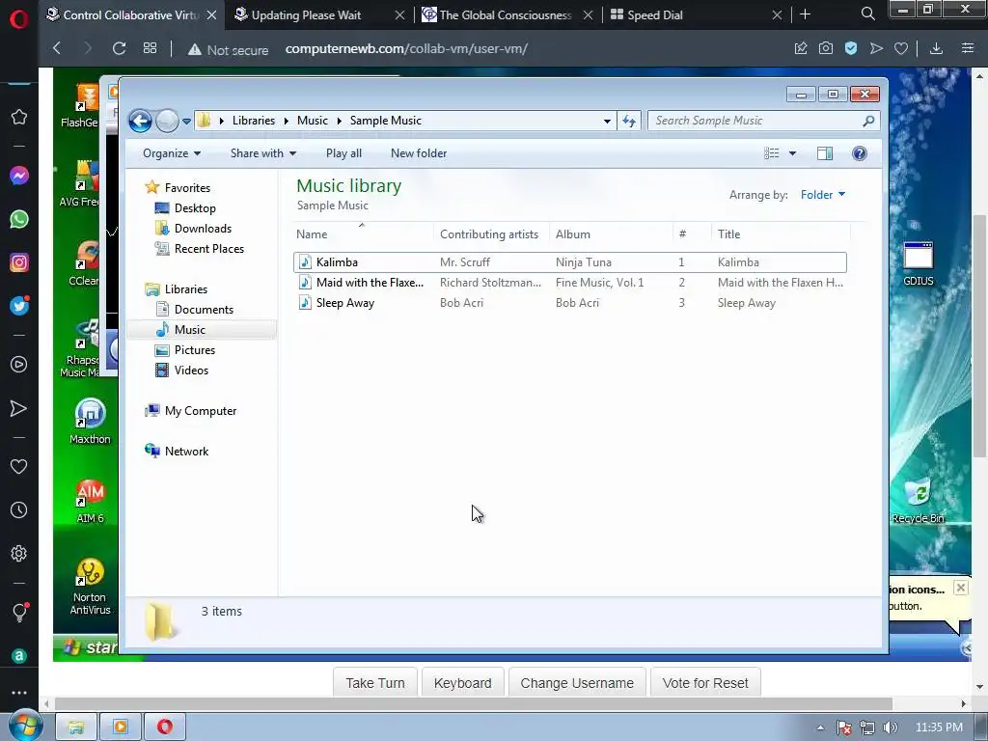Image resolution: width=988 pixels, height=741 pixels.
Task: Click volume speaker in system tray
Action: tap(891, 727)
